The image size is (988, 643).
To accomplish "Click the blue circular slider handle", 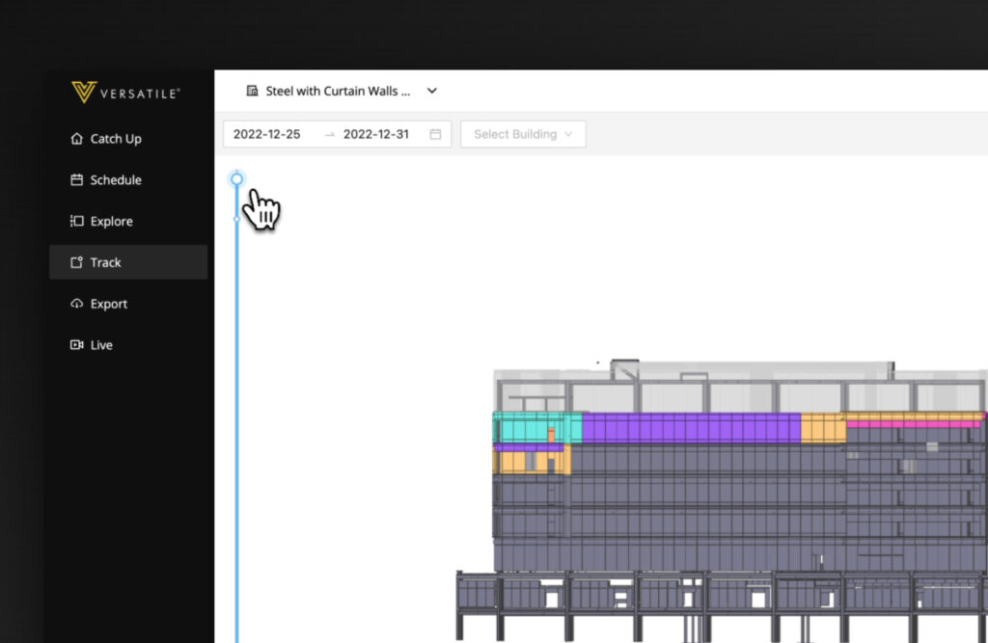I will click(x=237, y=178).
